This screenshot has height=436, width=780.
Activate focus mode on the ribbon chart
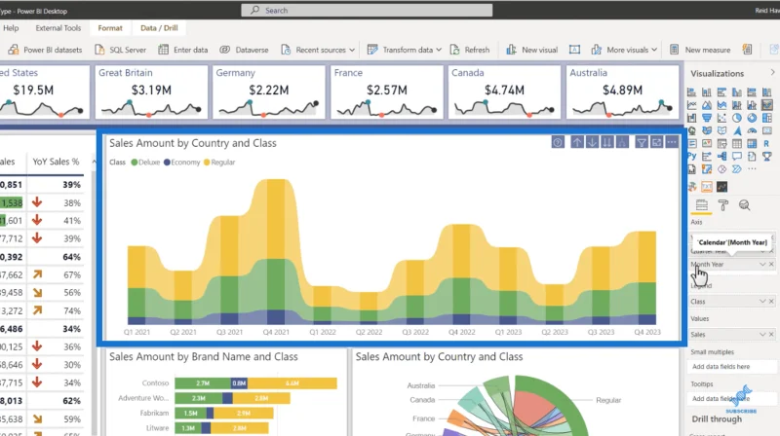point(656,142)
